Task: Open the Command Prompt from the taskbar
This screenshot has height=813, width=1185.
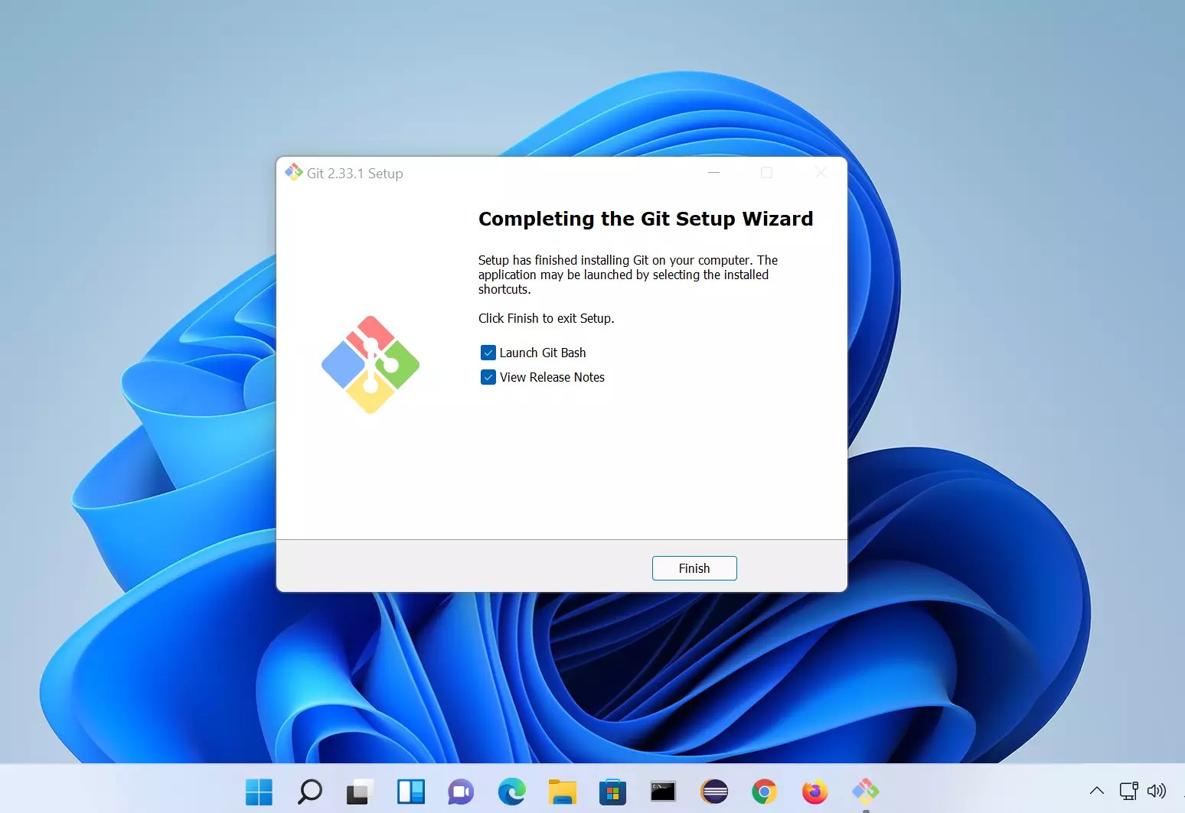Action: [663, 792]
